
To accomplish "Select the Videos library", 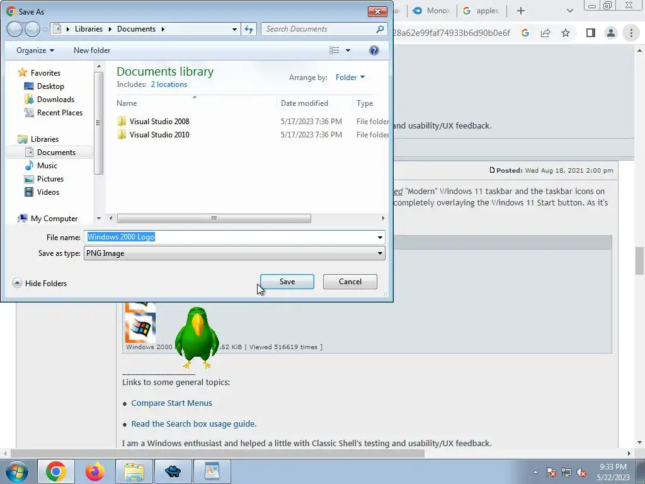I will tap(48, 192).
